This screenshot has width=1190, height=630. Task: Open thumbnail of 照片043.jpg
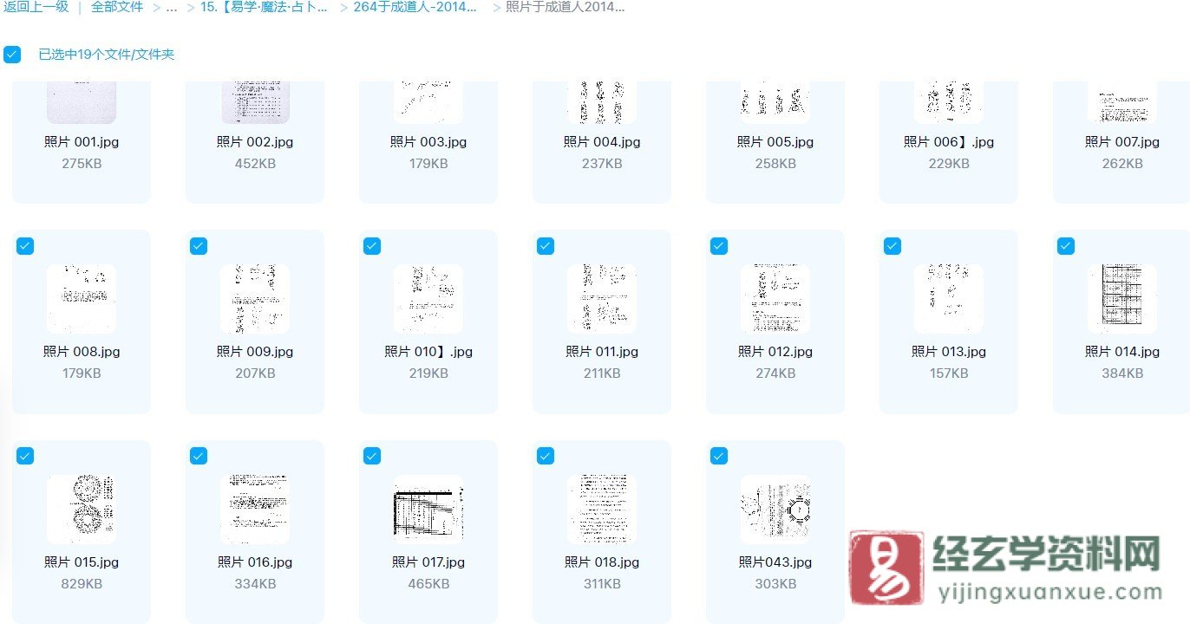click(775, 510)
